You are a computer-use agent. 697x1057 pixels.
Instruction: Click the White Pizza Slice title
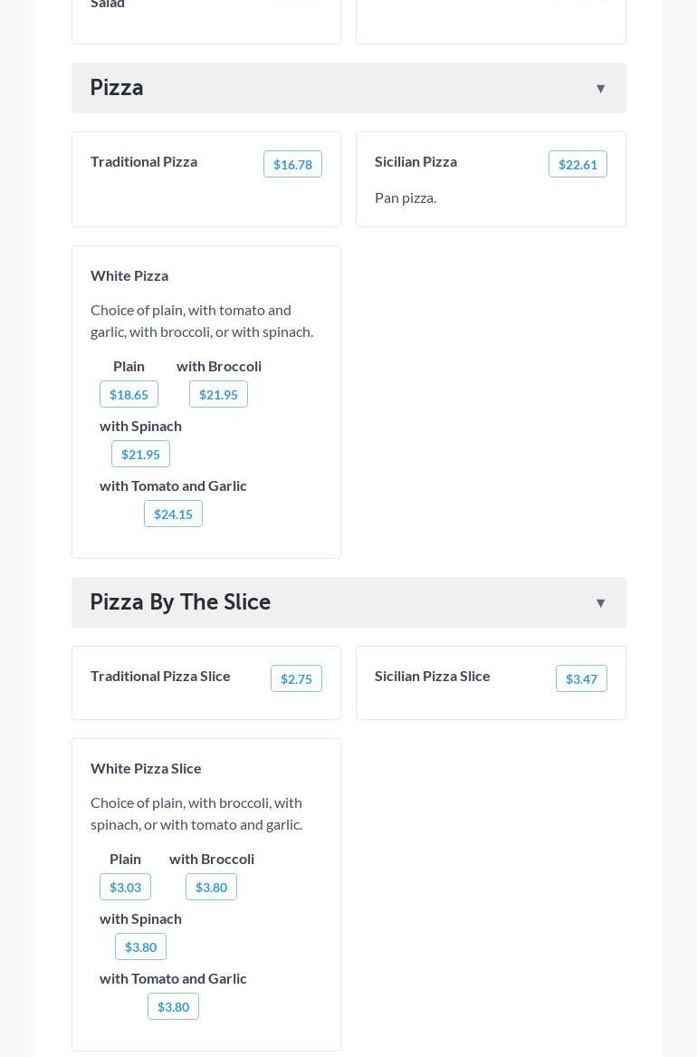146,768
